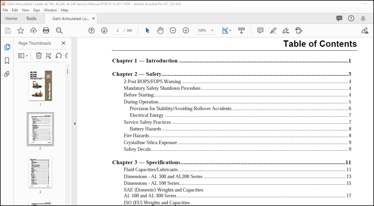Choose the Selection arrow tool
Image resolution: width=374 pixels, height=206 pixels.
147,31
